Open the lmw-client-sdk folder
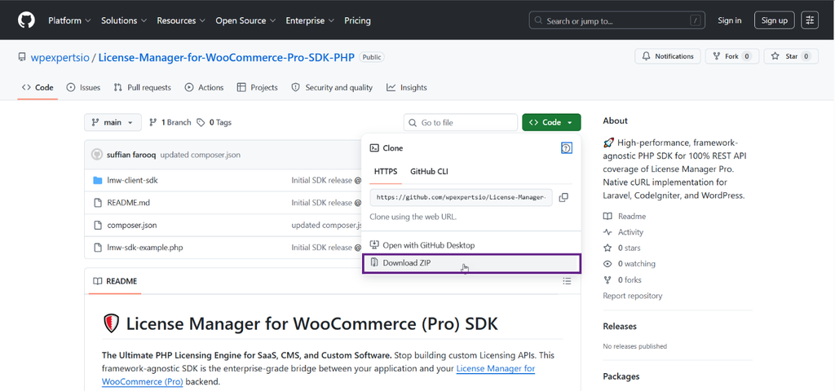The height and width of the screenshot is (391, 835). pos(132,180)
